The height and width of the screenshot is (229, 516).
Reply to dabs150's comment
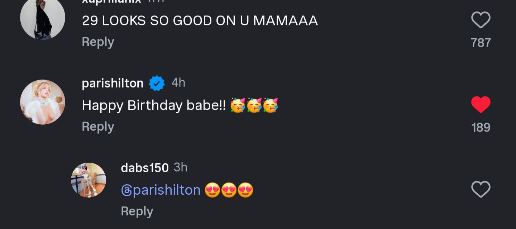(x=137, y=211)
